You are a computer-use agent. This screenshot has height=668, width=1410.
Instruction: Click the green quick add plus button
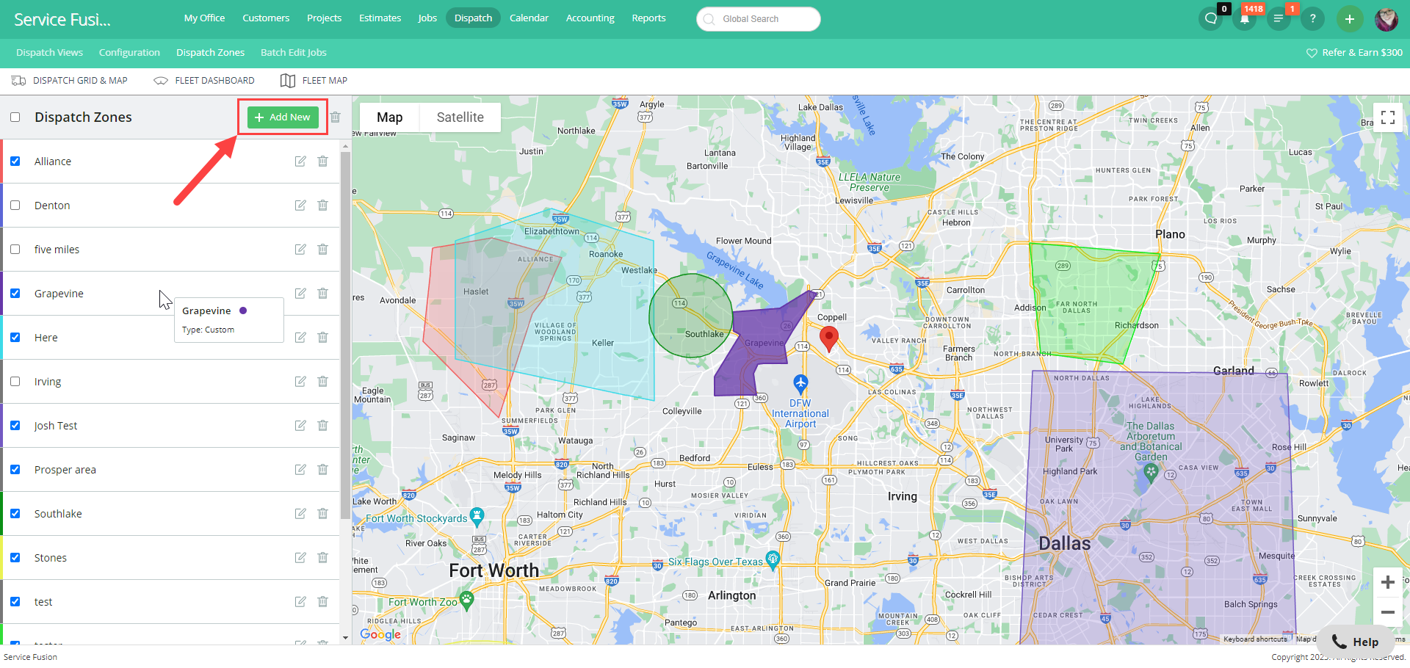pyautogui.click(x=1350, y=19)
